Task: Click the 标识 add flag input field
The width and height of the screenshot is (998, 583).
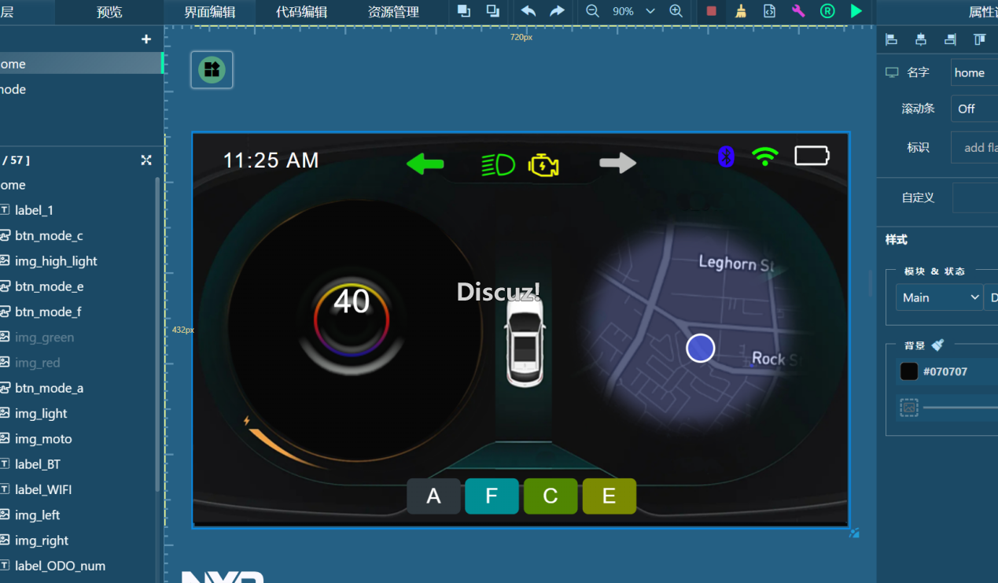Action: tap(974, 147)
